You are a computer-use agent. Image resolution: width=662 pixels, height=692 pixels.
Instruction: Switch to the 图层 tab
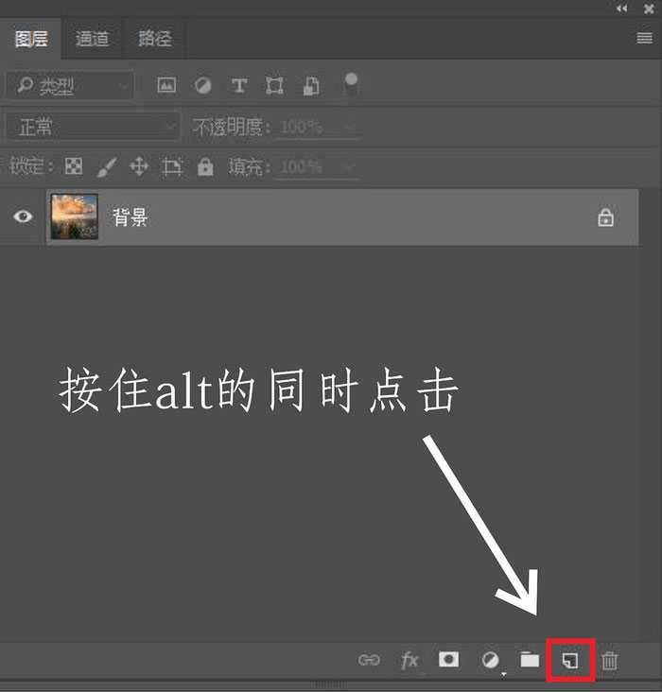point(31,39)
